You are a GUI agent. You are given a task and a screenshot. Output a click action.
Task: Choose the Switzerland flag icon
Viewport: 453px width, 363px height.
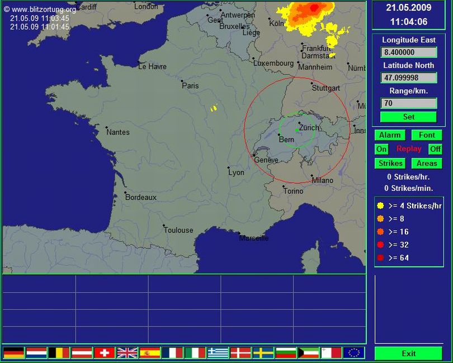[x=105, y=352]
